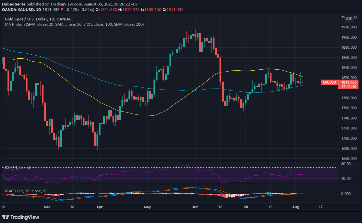Click the May date label on time axis
This screenshot has width=362, height=223.
147,207
